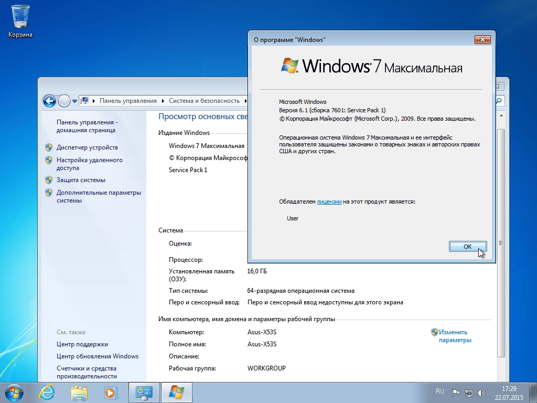
Task: Open 'Счетчики и средства производительности' link
Action: [87, 372]
